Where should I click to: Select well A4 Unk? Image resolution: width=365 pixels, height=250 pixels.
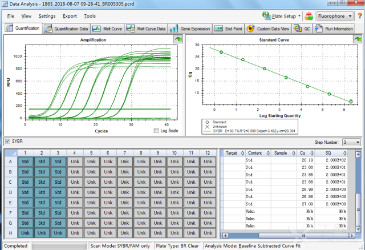(x=75, y=162)
